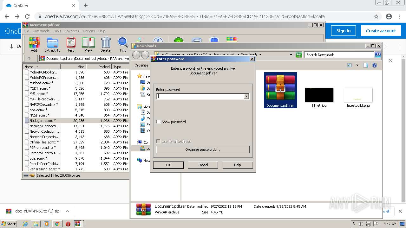This screenshot has height=228, width=406.
Task: Click the View file icon in WinRAR
Action: pyautogui.click(x=88, y=44)
